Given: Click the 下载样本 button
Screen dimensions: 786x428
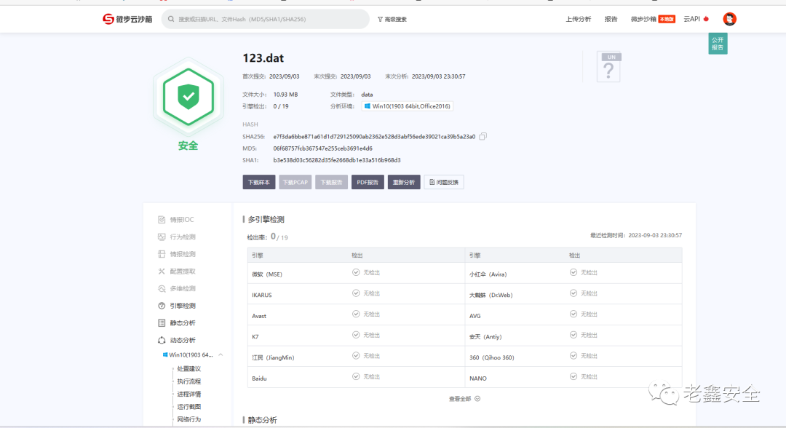Looking at the screenshot, I should pyautogui.click(x=259, y=183).
